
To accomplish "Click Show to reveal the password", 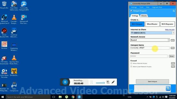I will point(171,56).
